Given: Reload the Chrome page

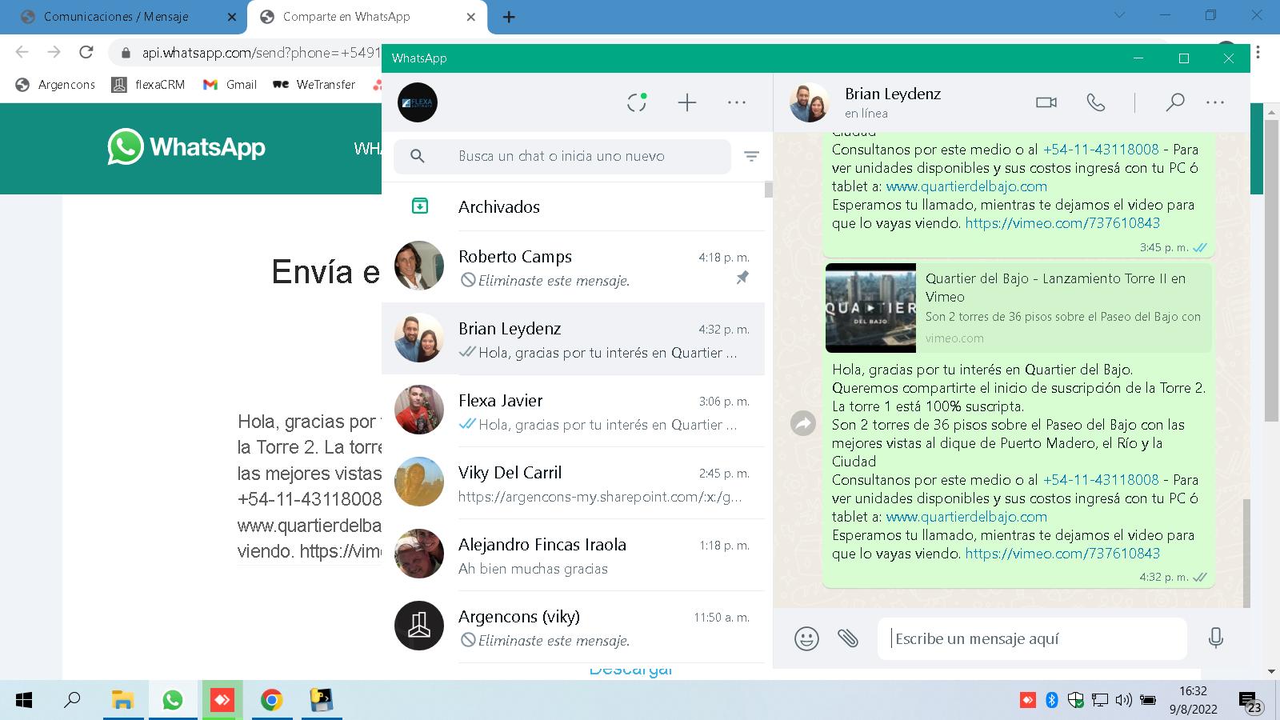Looking at the screenshot, I should (86, 52).
